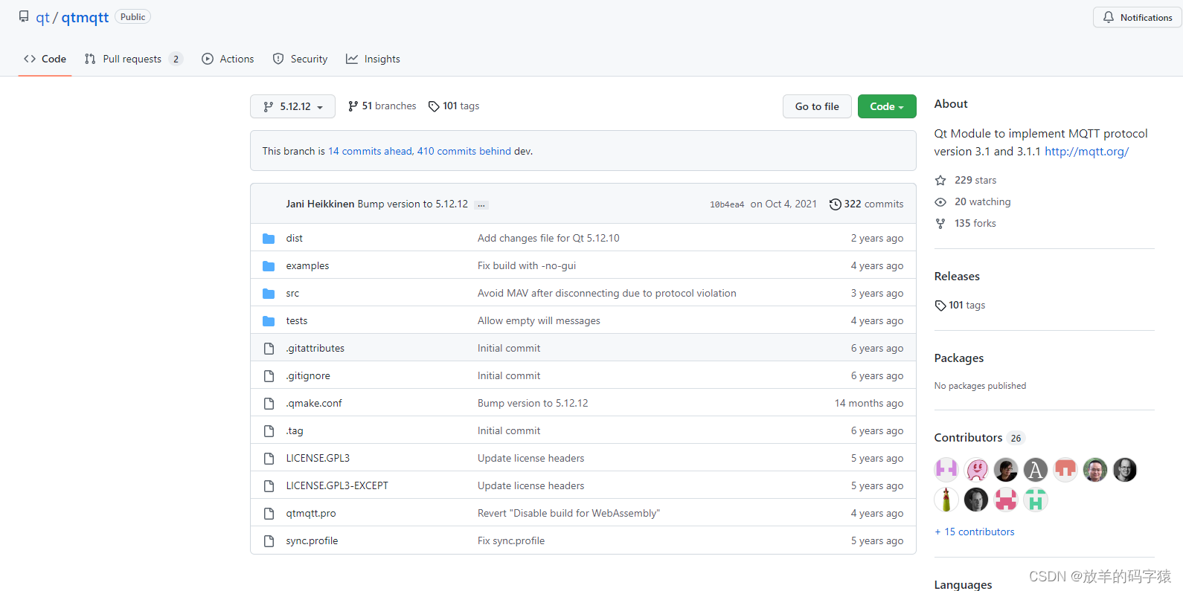Click the bottle contributor avatar
The height and width of the screenshot is (591, 1183).
(946, 500)
